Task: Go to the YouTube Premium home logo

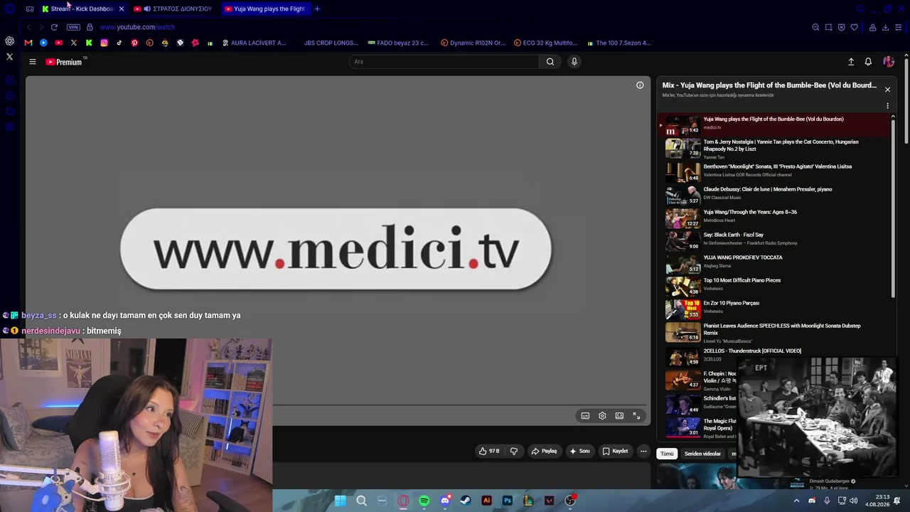Action: pos(64,62)
